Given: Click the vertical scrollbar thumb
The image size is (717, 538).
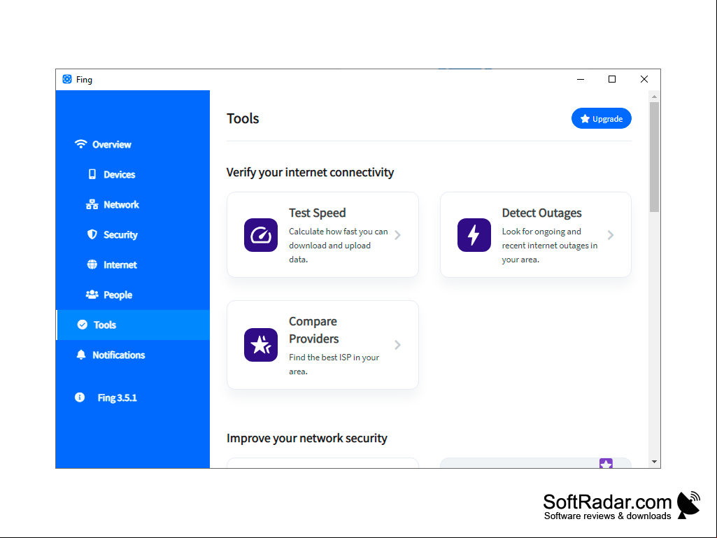Looking at the screenshot, I should click(654, 157).
